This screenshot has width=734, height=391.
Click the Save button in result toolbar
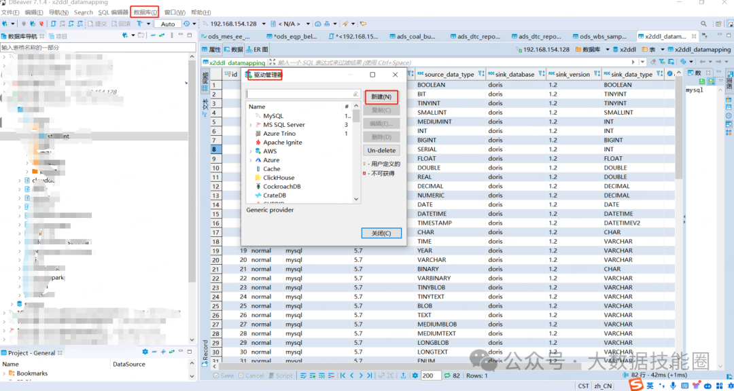[223, 375]
